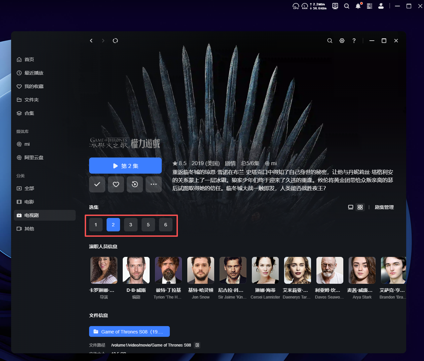424x361 pixels.
Task: Show 电影 movies category
Action: [45, 202]
